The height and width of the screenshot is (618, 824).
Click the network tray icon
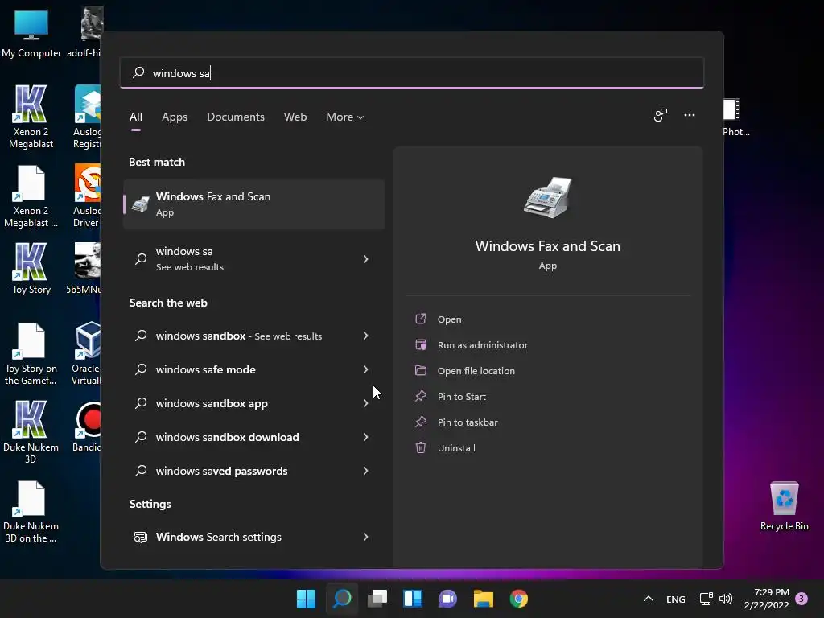point(706,599)
